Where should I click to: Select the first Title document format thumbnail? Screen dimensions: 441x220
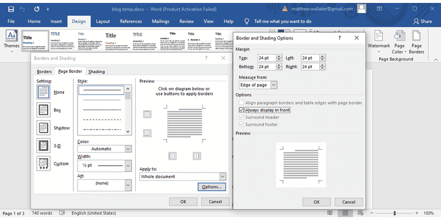coord(35,41)
